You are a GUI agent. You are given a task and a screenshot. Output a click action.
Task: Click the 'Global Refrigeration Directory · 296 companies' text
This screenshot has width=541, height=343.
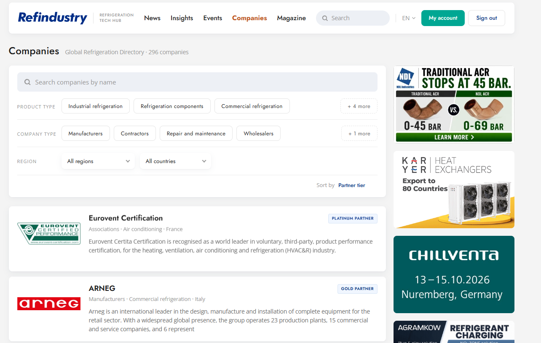127,52
